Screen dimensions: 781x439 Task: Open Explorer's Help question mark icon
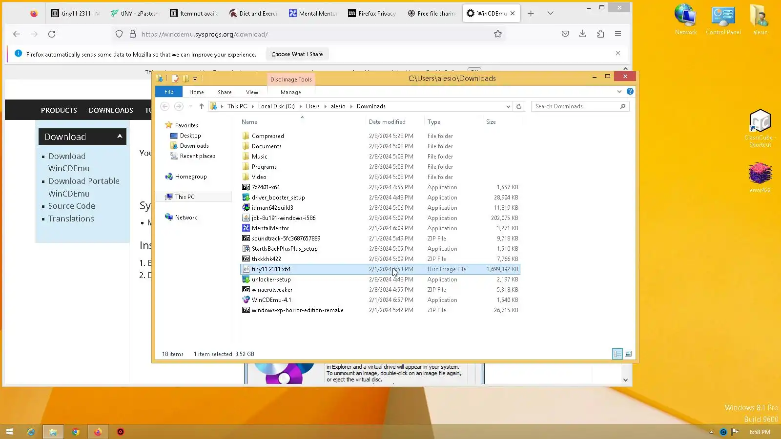coord(630,91)
